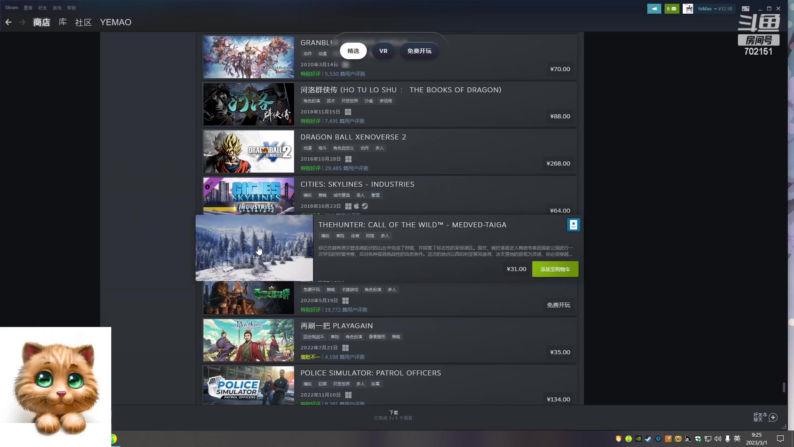
Task: Click the volume speaker tray icon
Action: pyautogui.click(x=717, y=439)
